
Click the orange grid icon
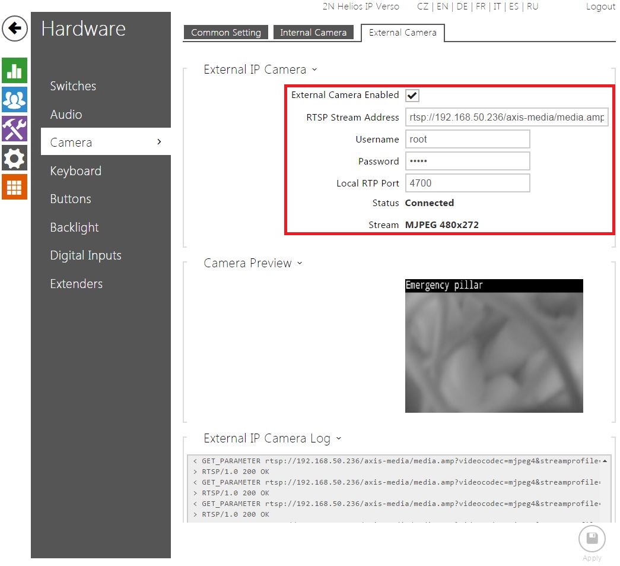pos(14,186)
